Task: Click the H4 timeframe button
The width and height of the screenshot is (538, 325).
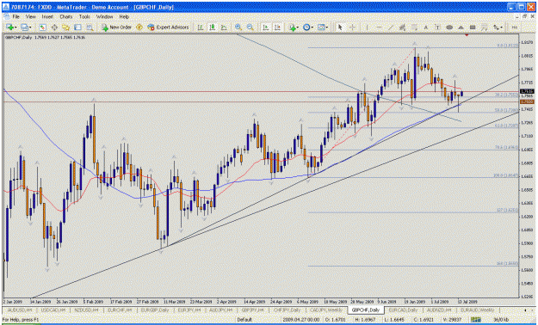Action: pos(514,28)
